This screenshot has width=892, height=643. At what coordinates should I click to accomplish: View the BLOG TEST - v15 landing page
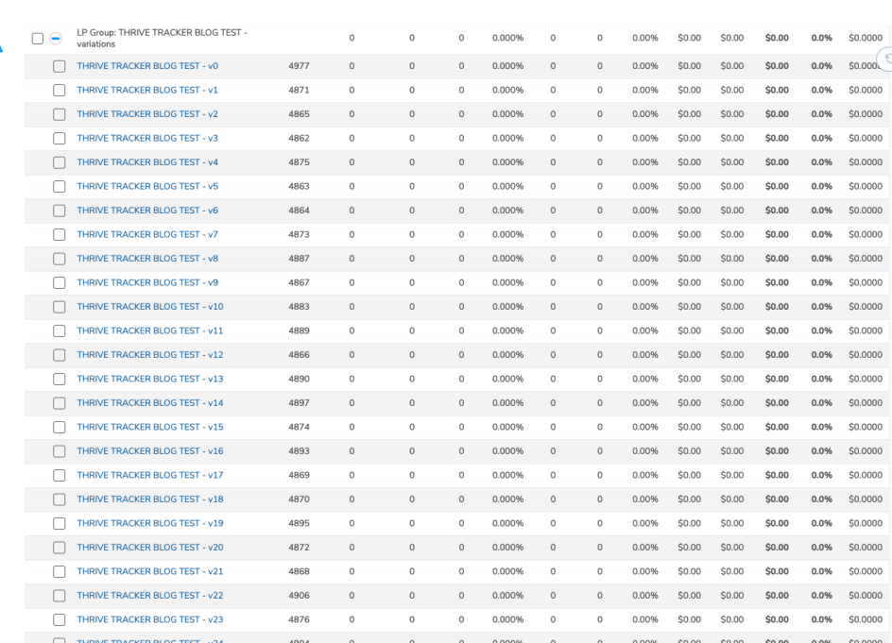click(x=150, y=427)
